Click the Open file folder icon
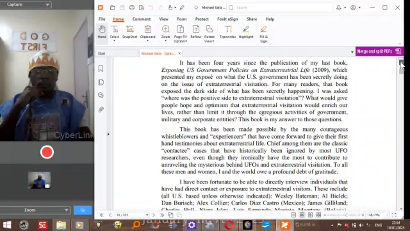The image size is (410, 231). tap(112, 8)
